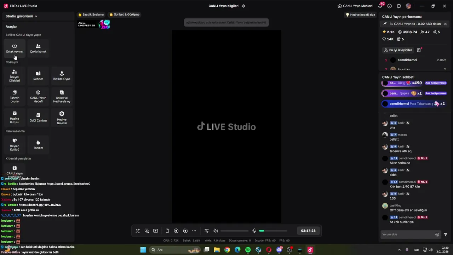Adjust the speaker volume slider
This screenshot has height=255, width=453.
point(234,231)
